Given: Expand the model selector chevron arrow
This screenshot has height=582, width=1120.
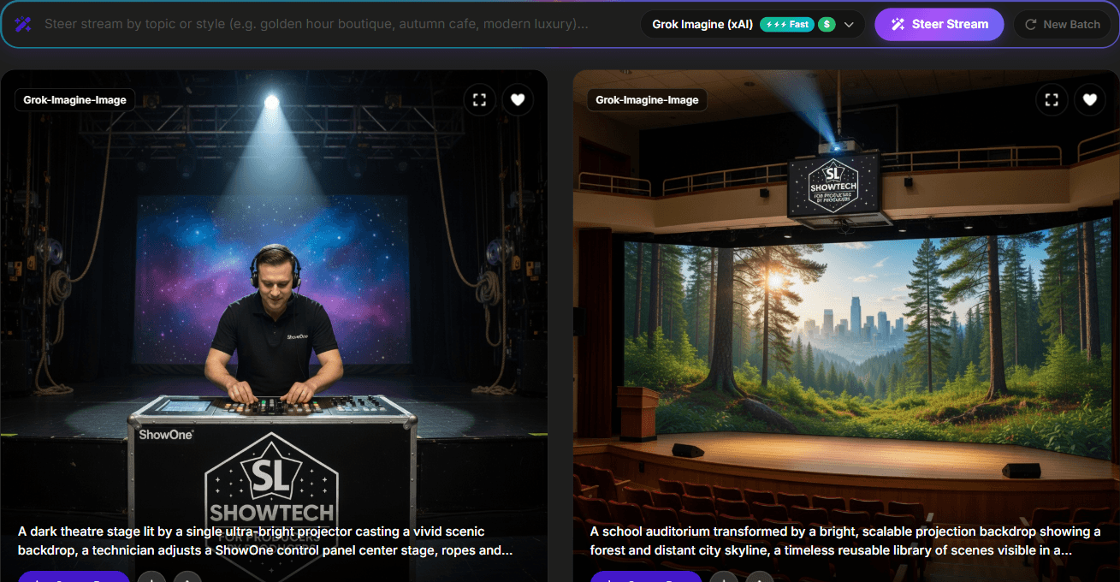Looking at the screenshot, I should coord(849,24).
